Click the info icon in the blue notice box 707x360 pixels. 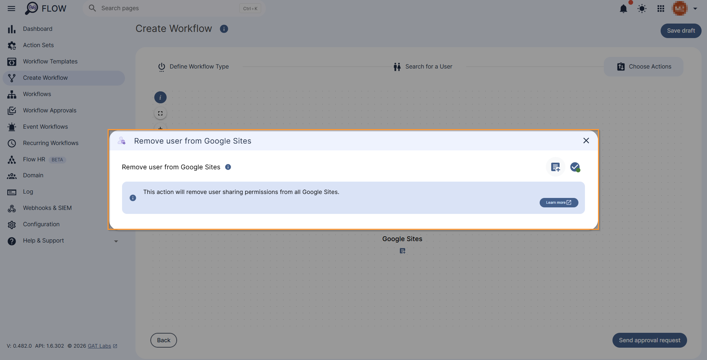click(133, 198)
